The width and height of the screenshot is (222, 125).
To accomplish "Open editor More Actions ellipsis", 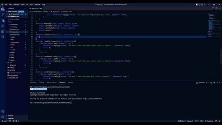I will pos(219,8).
